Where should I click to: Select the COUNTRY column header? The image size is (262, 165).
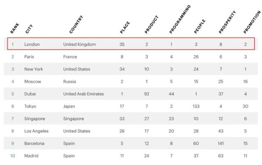tap(76, 25)
